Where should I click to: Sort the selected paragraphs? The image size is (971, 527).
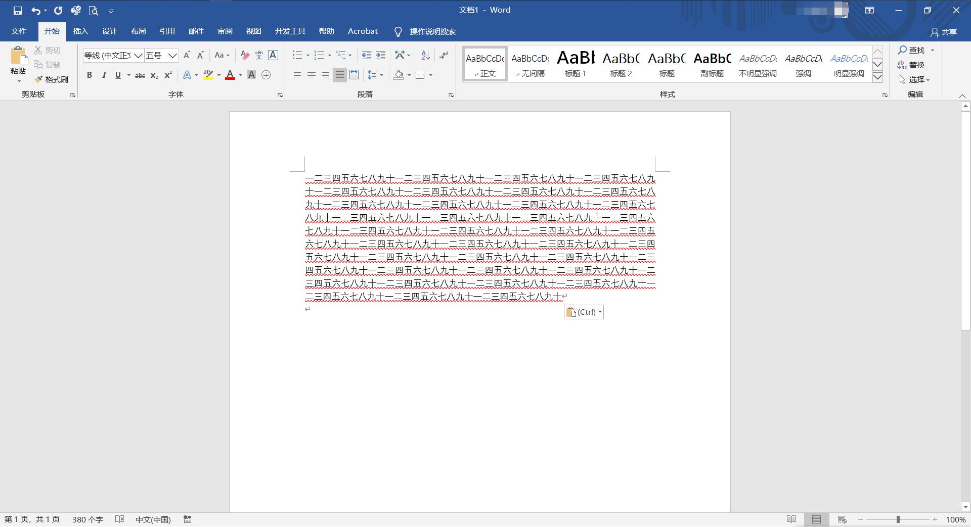tap(425, 55)
